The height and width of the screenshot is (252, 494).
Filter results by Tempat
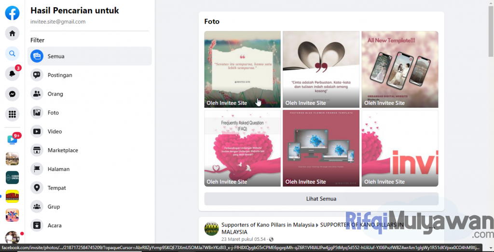[x=57, y=188]
